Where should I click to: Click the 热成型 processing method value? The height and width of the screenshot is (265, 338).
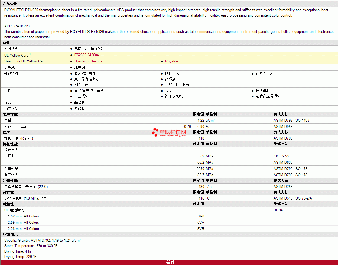(x=80, y=109)
